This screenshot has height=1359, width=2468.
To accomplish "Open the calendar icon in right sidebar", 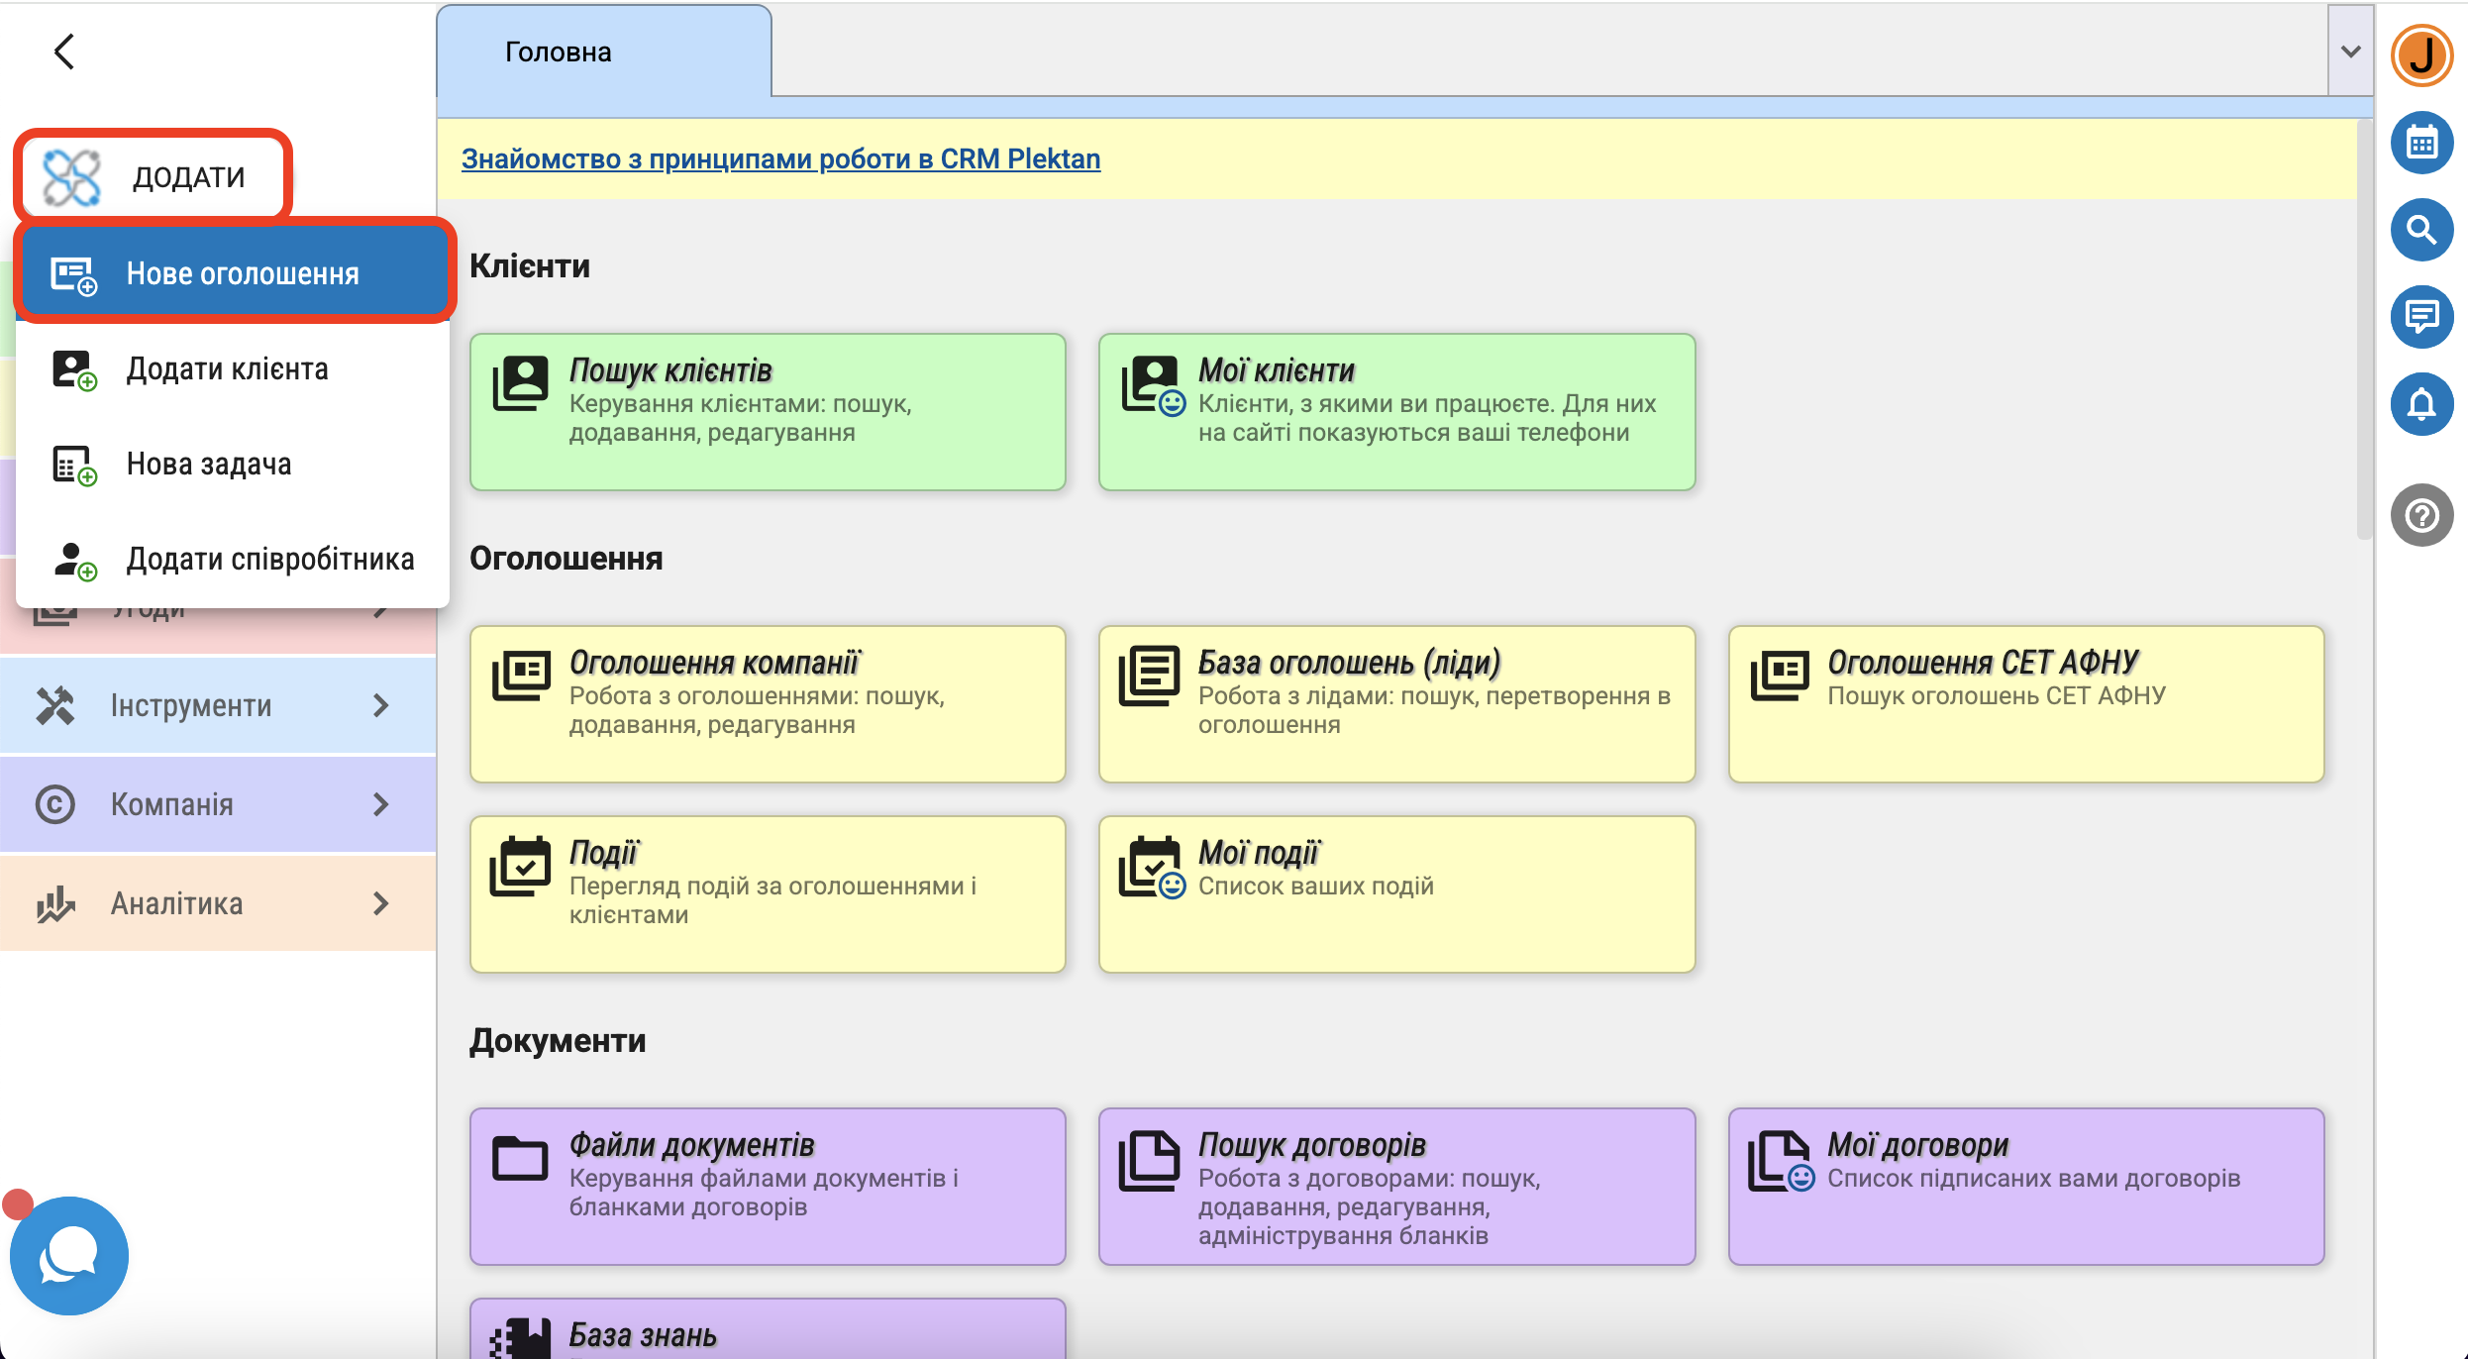I will 2421,144.
